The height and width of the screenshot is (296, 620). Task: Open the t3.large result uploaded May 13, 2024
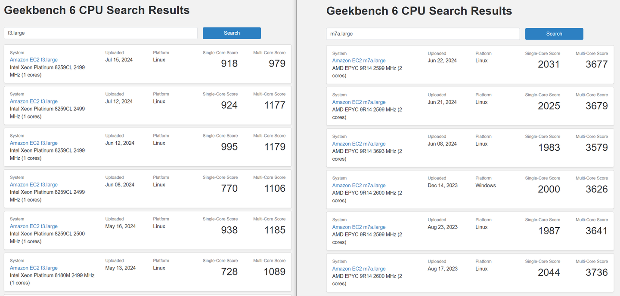34,269
